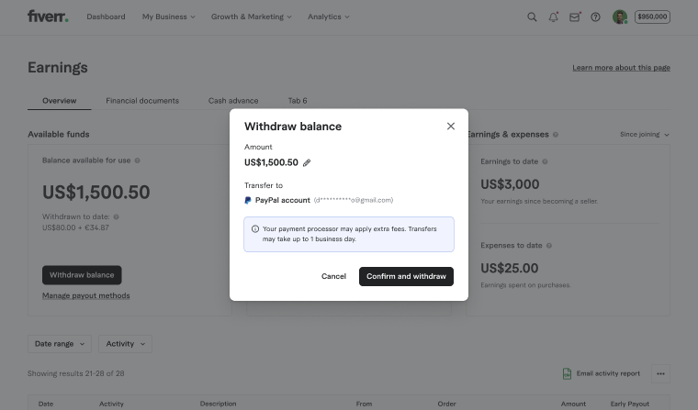Open the messages envelope icon

pyautogui.click(x=575, y=17)
